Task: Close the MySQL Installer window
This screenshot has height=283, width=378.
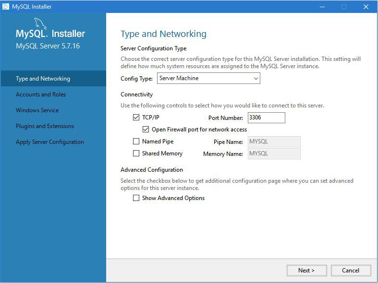Action: [366, 7]
